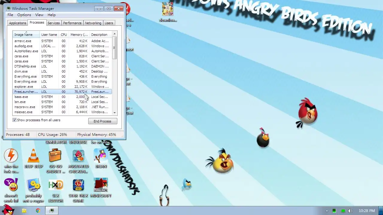Open the File menu
Image resolution: width=383 pixels, height=215 pixels.
[x=10, y=15]
